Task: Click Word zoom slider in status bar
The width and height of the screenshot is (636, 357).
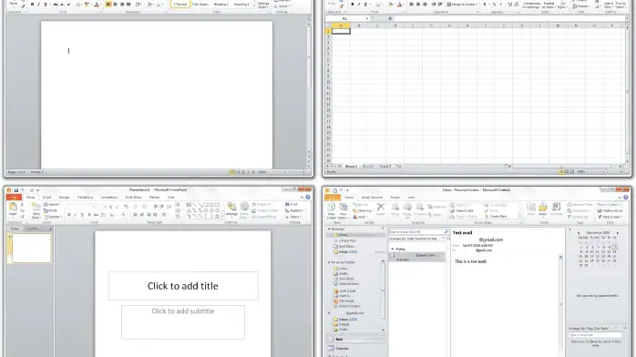Action: pos(286,172)
